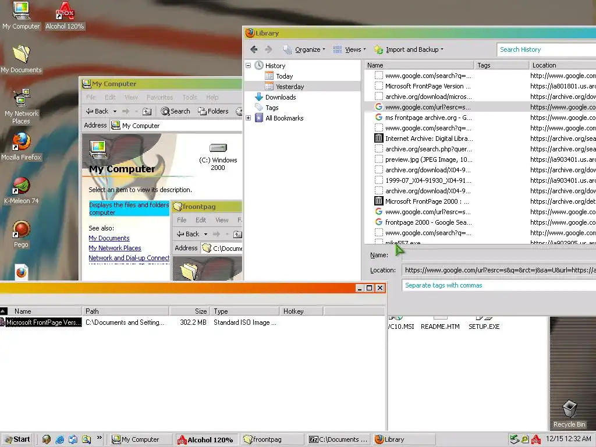
Task: Open the Favorites menu in My Computer
Action: click(159, 97)
